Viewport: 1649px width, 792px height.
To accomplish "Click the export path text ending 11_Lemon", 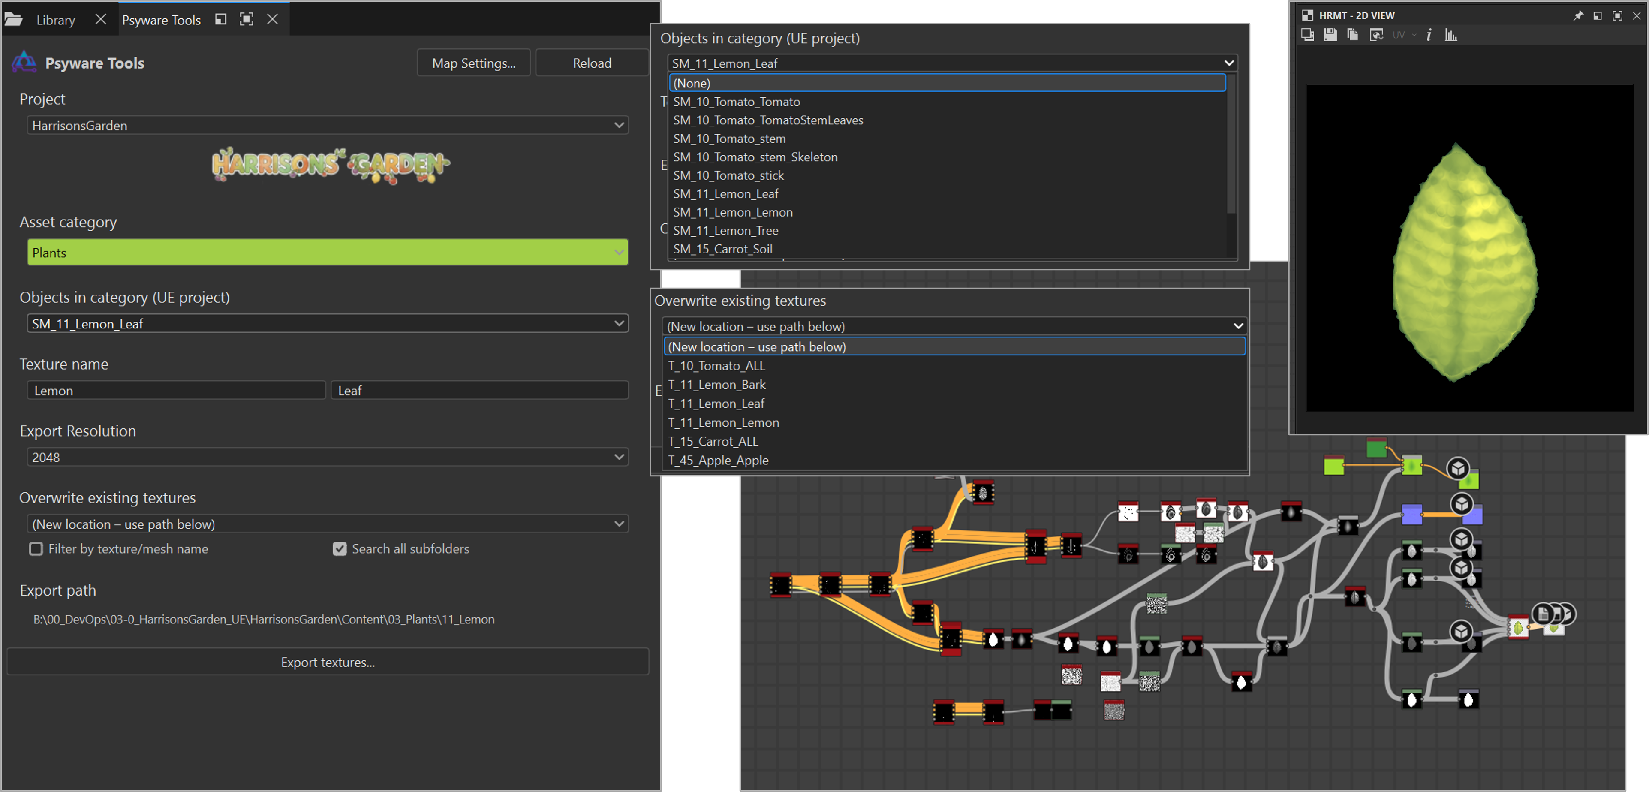I will pyautogui.click(x=264, y=619).
